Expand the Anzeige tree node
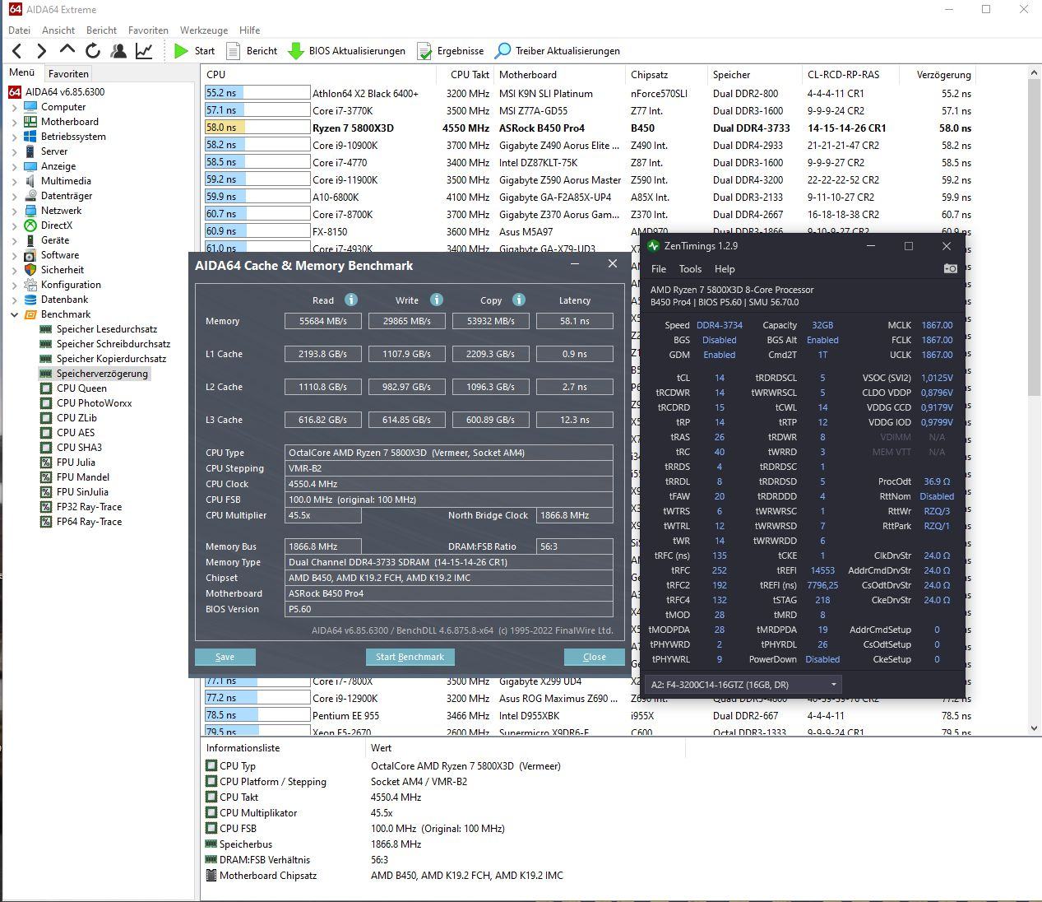Viewport: 1042px width, 902px height. click(x=14, y=166)
